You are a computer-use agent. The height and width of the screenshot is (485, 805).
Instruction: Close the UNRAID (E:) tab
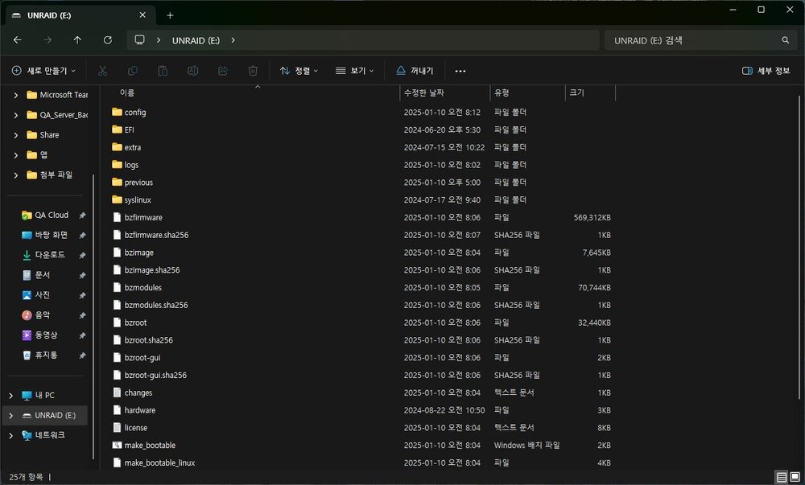[x=142, y=15]
